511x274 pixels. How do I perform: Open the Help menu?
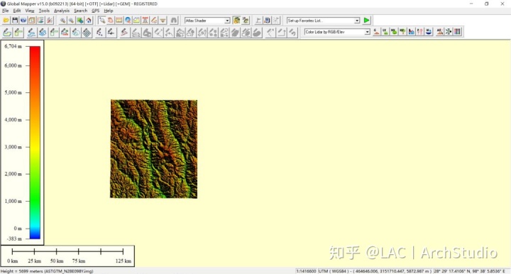coord(108,11)
